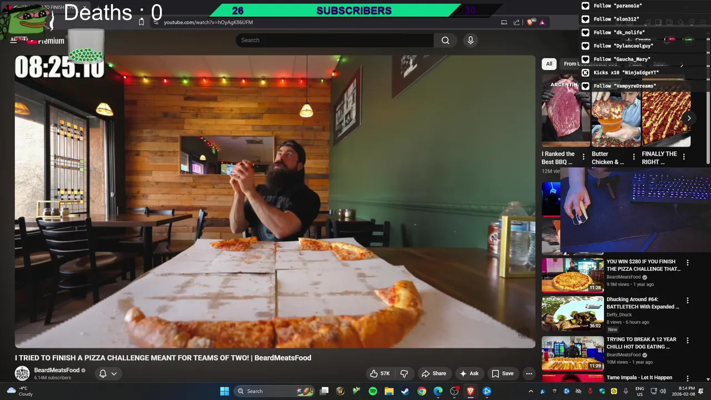Screen dimensions: 711x400
Task: Open Google Chrome from the taskbar
Action: [x=422, y=391]
